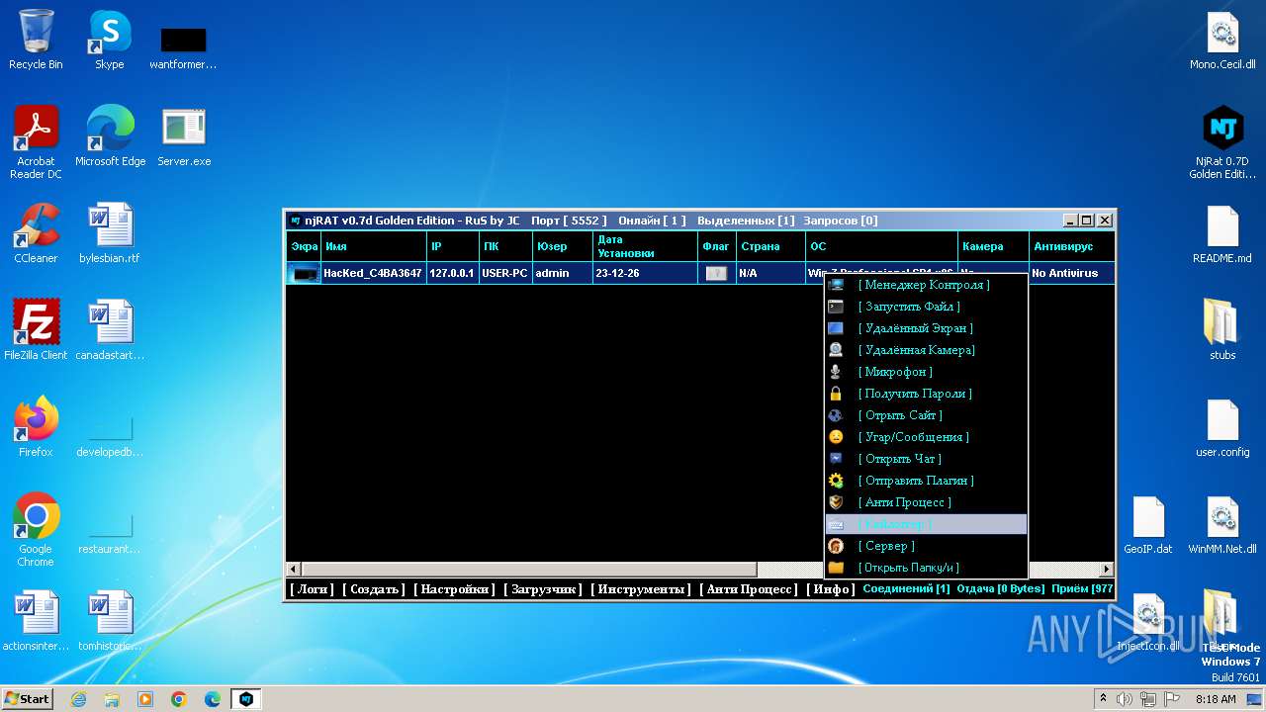Screen dimensions: 1266x712
Task: Open the FileZilla Client desktop shortcut
Action: (x=36, y=330)
